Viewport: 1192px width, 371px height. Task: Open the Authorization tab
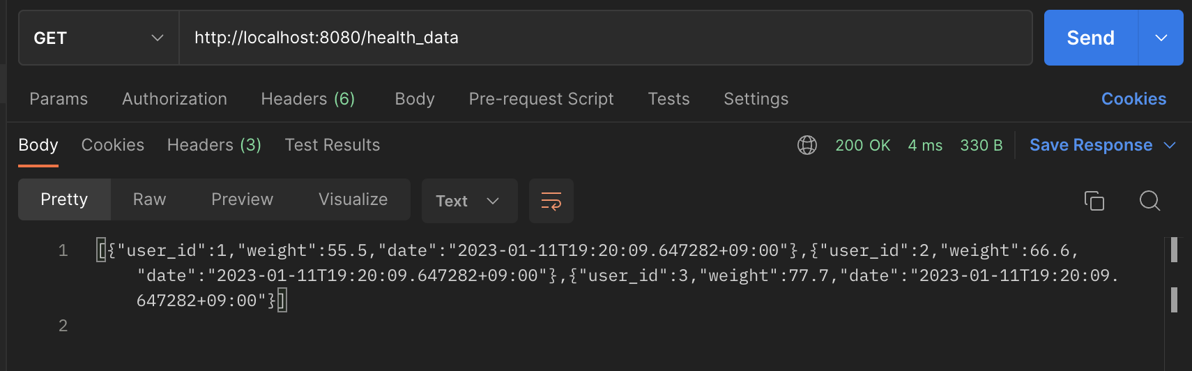pyautogui.click(x=174, y=99)
